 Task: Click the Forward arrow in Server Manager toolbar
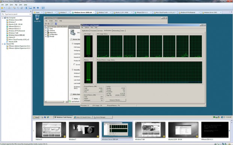pos(48,24)
